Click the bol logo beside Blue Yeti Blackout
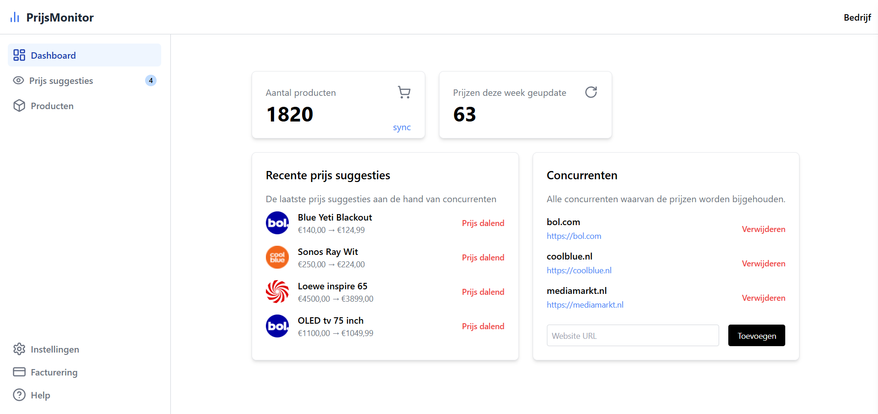Screen dimensions: 878x414 click(x=277, y=223)
